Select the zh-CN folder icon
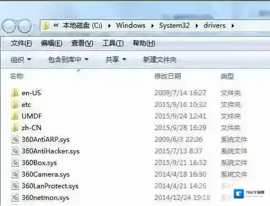270x206 pixels. click(x=15, y=128)
